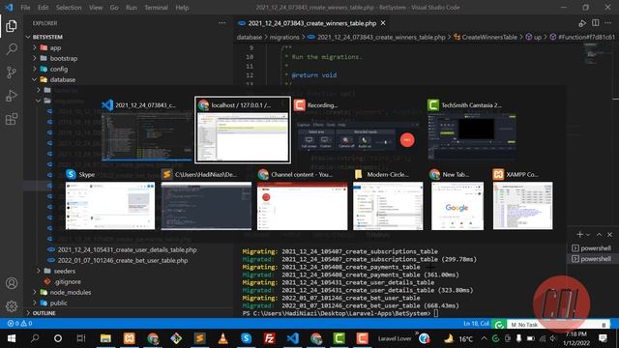Open the Source Control view

coord(12,72)
